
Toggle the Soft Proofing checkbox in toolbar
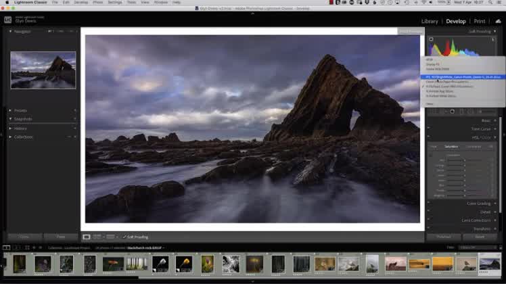124,237
